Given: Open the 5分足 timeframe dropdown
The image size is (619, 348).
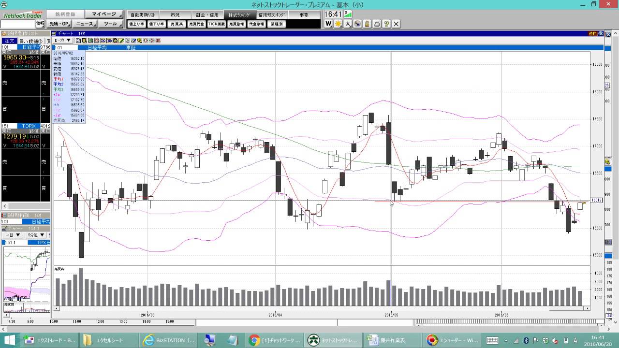Looking at the screenshot, I should 36,235.
